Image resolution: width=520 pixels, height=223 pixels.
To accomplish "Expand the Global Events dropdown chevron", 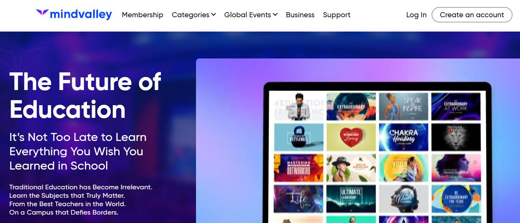I will point(275,15).
